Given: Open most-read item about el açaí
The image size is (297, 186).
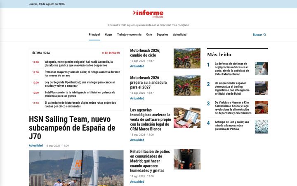Looking at the screenshot, I should (233, 108).
